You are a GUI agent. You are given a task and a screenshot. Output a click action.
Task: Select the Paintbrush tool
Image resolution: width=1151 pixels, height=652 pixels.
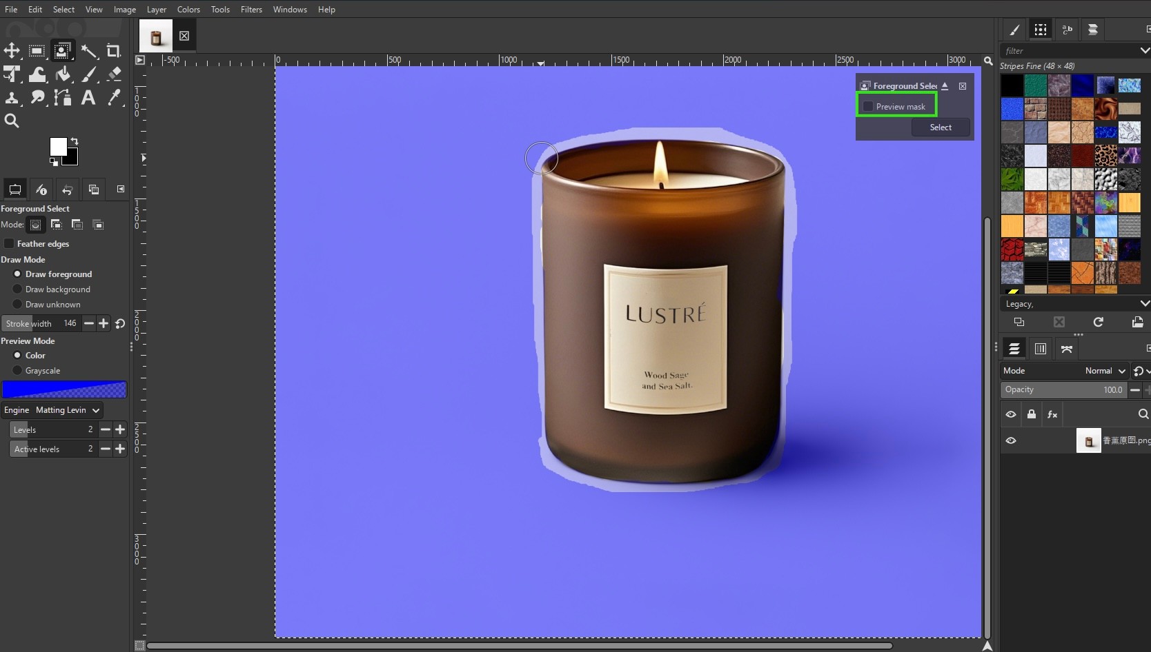pyautogui.click(x=88, y=74)
